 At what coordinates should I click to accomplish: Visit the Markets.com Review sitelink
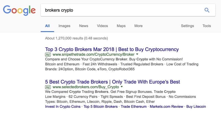166,106
